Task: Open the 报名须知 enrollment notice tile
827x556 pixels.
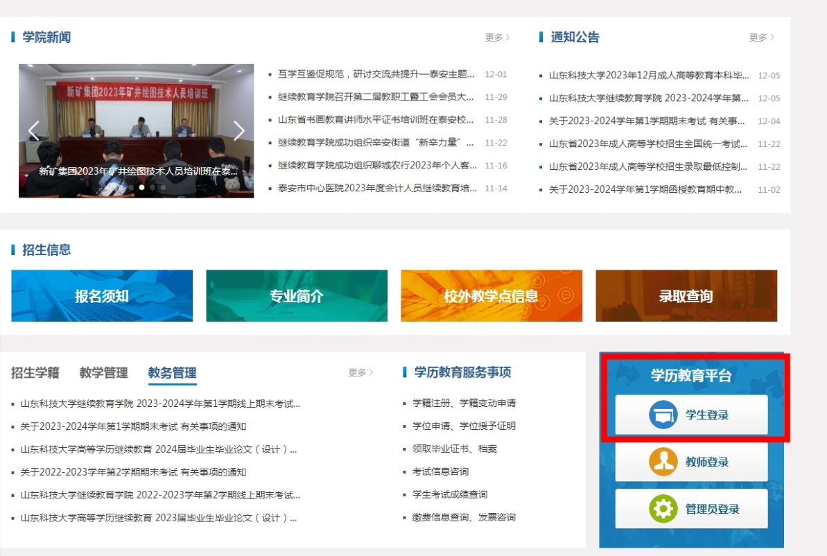Action: pyautogui.click(x=101, y=295)
